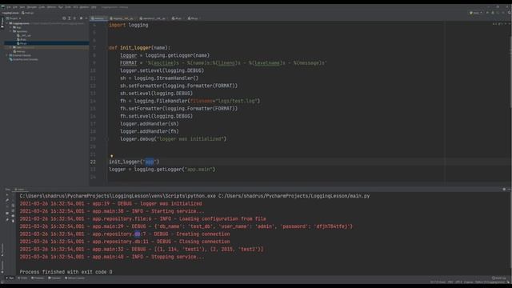Open the TODO tool window
Image resolution: width=512 pixels, height=288 pixels.
23,278
